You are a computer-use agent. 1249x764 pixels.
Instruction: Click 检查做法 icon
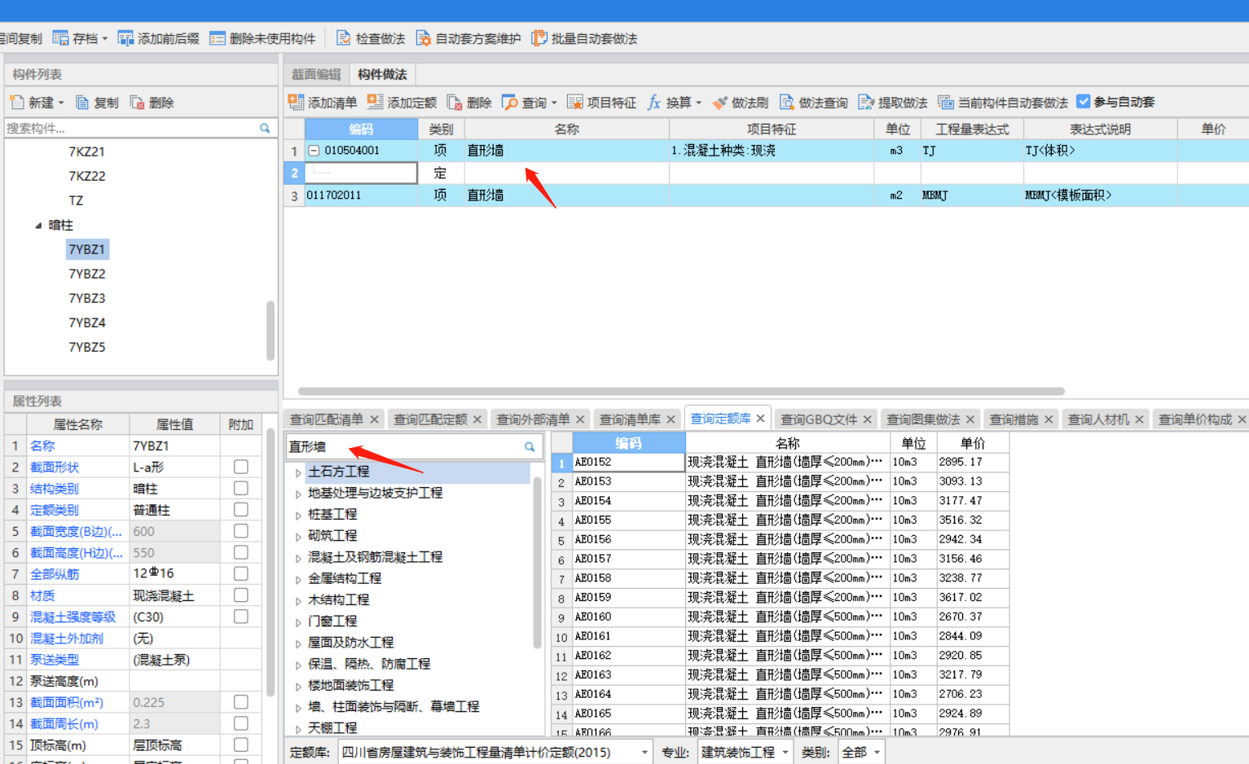[x=343, y=38]
